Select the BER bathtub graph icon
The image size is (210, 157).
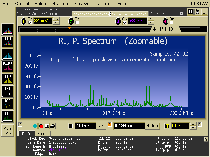[7, 103]
